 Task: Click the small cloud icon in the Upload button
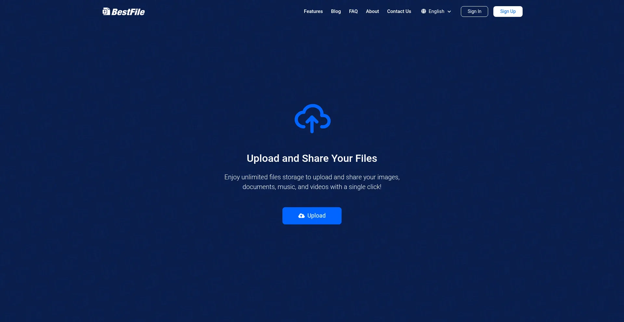click(x=301, y=216)
